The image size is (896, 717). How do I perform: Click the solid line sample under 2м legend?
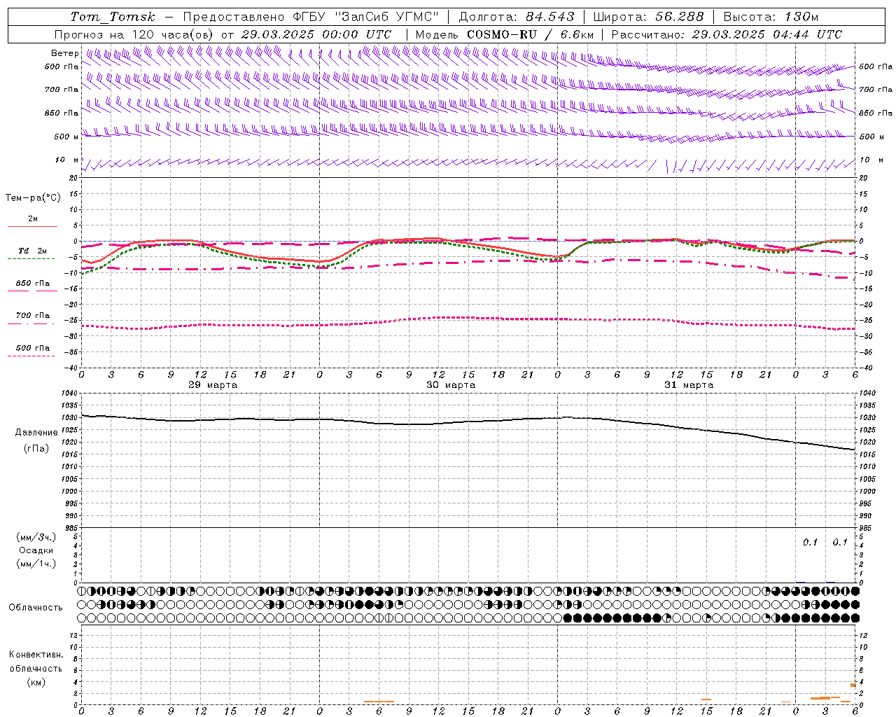pyautogui.click(x=32, y=226)
